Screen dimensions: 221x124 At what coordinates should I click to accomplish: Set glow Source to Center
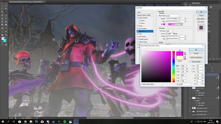[166, 34]
